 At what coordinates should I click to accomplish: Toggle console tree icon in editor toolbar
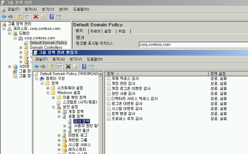click(59, 67)
